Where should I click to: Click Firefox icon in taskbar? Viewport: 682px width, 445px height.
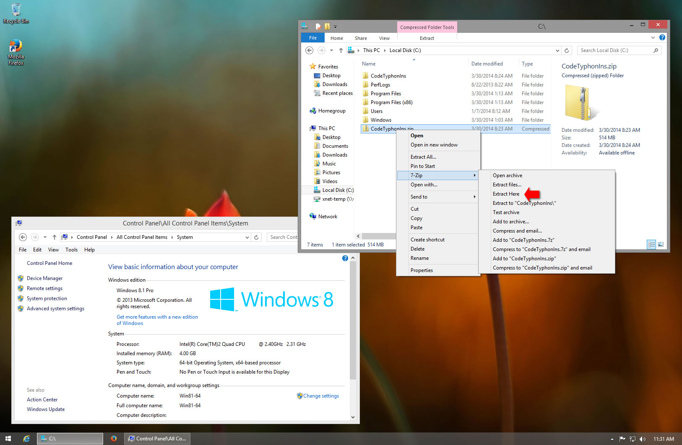pyautogui.click(x=114, y=439)
